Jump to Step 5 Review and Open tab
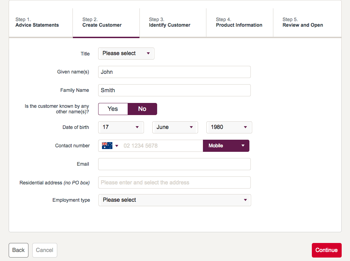 pyautogui.click(x=302, y=23)
